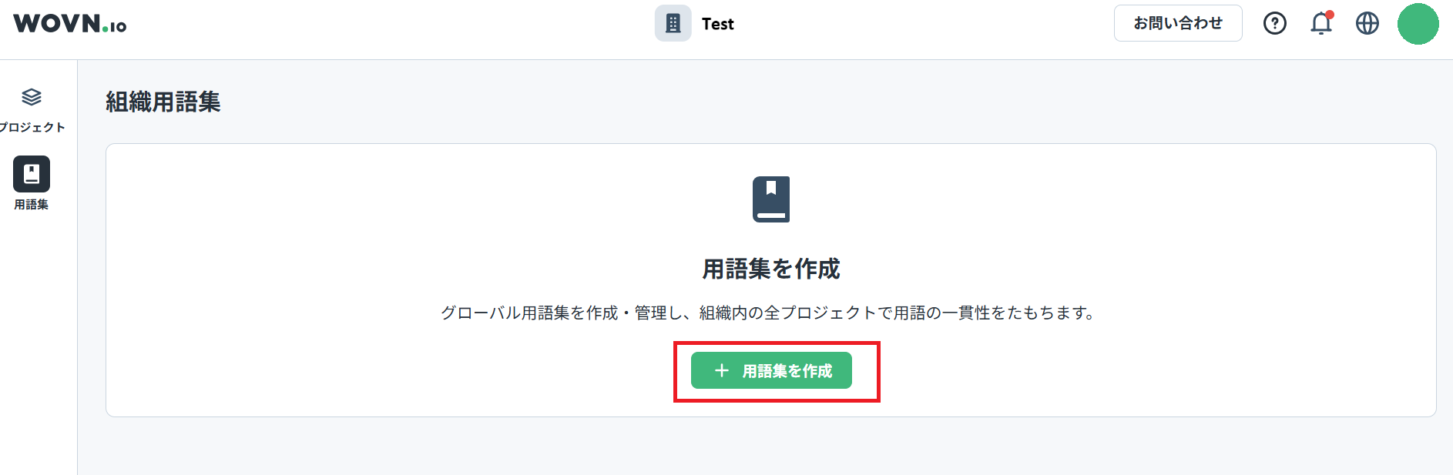Click the plus icon inside the green button

tap(721, 370)
